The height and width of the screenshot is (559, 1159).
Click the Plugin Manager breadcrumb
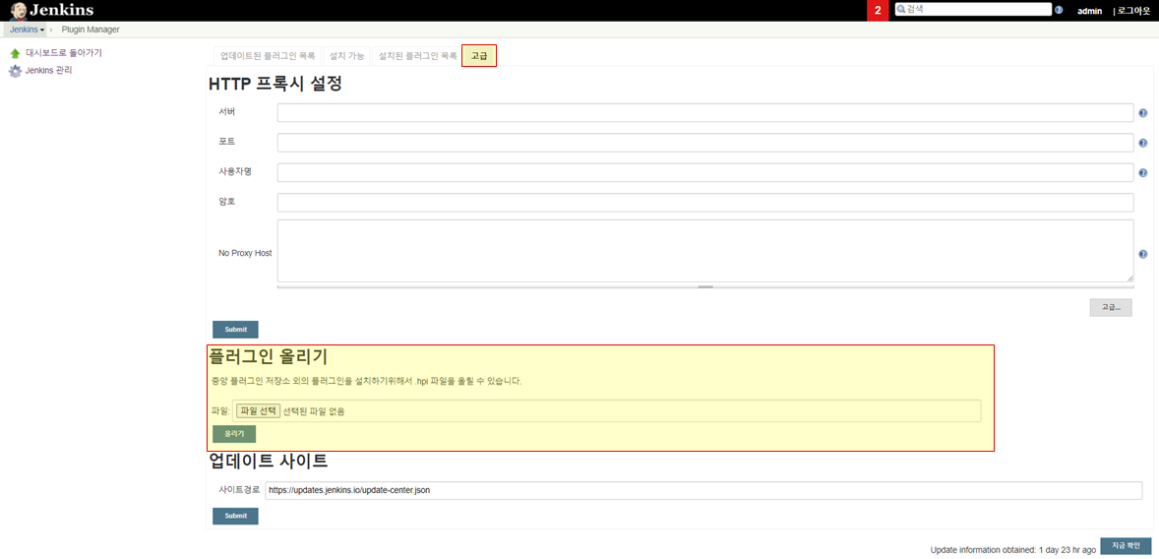pos(91,30)
